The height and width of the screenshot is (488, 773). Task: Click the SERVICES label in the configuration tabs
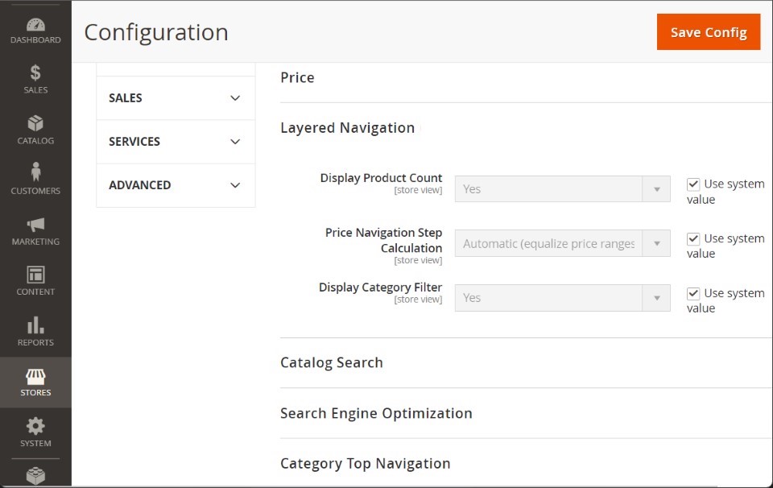tap(134, 142)
